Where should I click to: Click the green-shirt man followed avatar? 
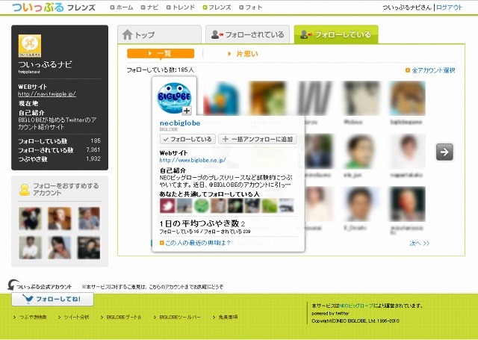[361, 151]
